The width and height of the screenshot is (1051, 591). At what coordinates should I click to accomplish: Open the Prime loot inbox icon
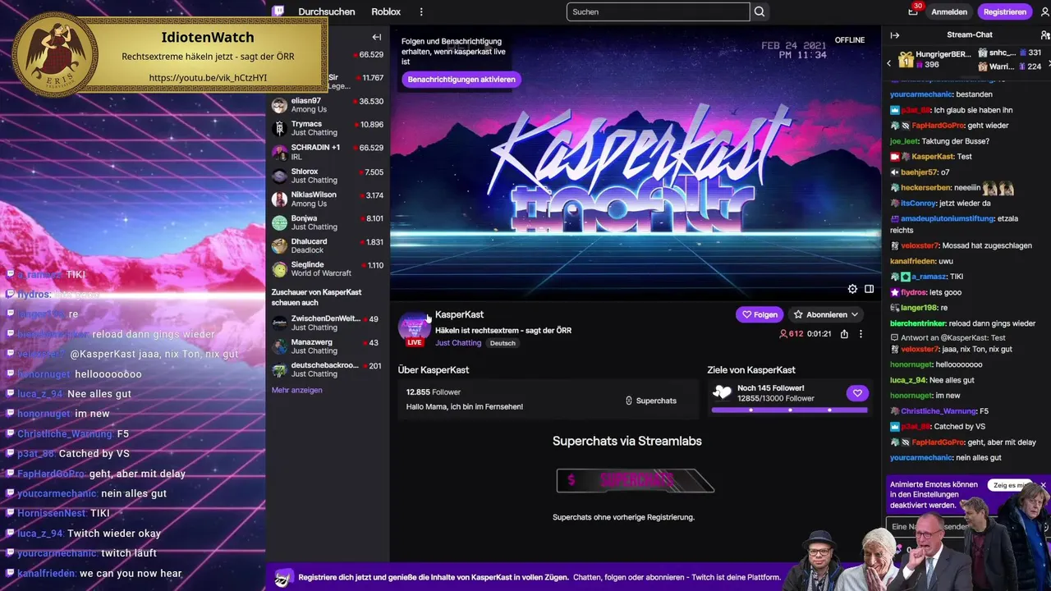(913, 11)
